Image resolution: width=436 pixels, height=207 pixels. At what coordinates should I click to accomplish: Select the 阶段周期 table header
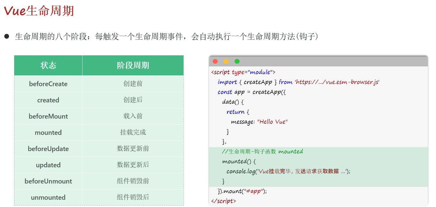[x=133, y=65]
